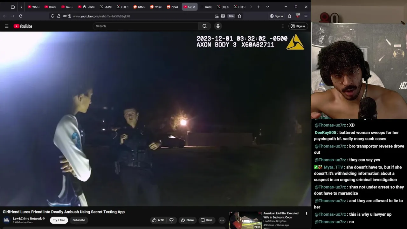Click the YouTube search input field
407x229 pixels.
click(146, 26)
